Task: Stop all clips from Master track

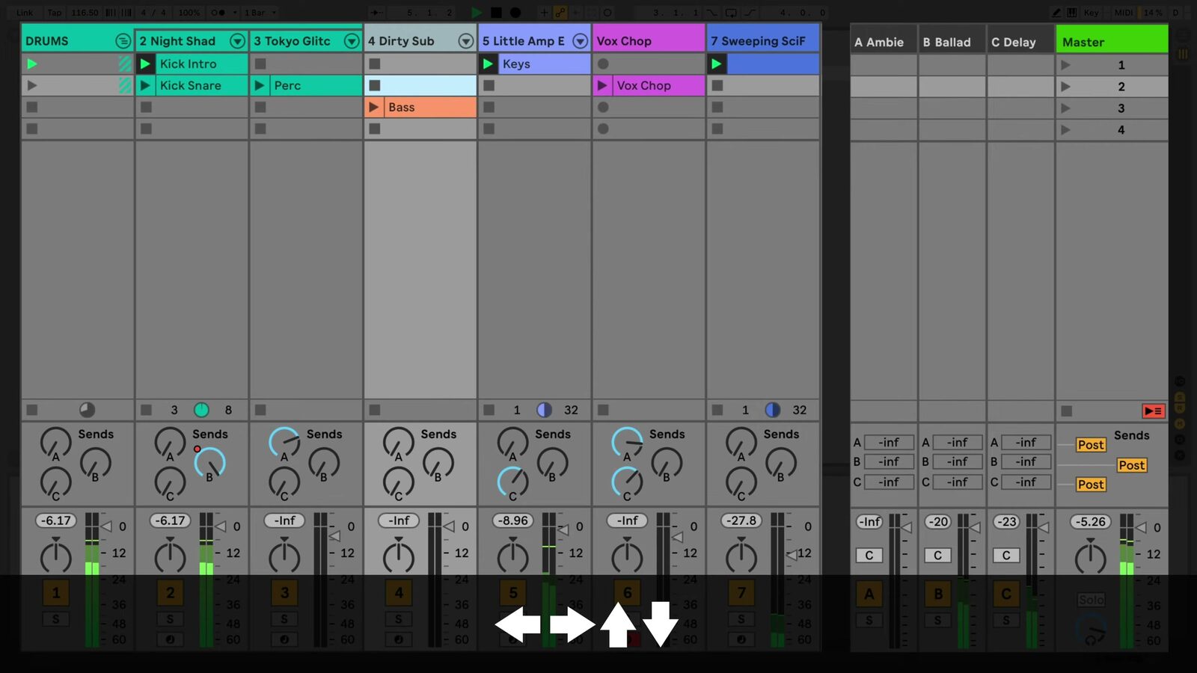Action: tap(1067, 411)
